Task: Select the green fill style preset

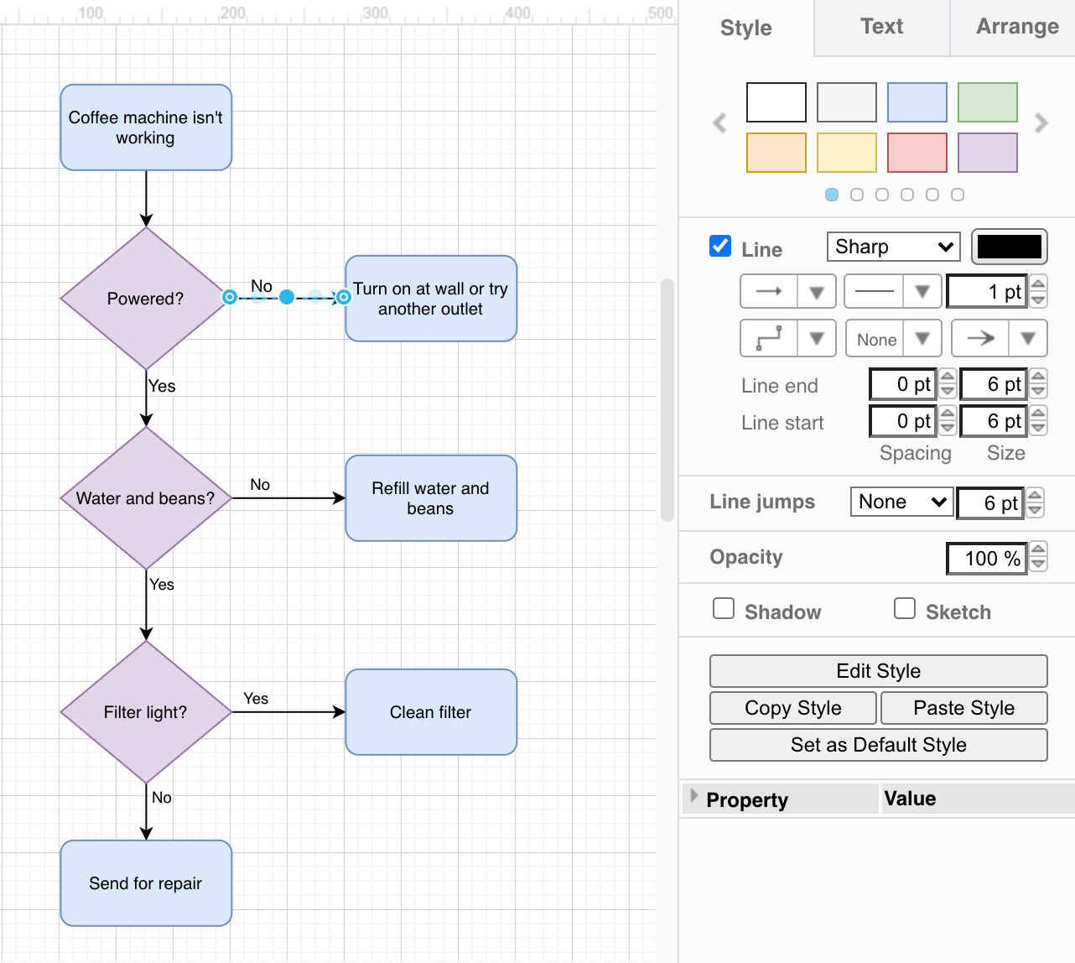Action: point(987,102)
